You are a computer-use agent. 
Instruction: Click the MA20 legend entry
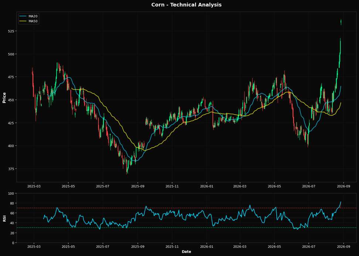pyautogui.click(x=28, y=16)
